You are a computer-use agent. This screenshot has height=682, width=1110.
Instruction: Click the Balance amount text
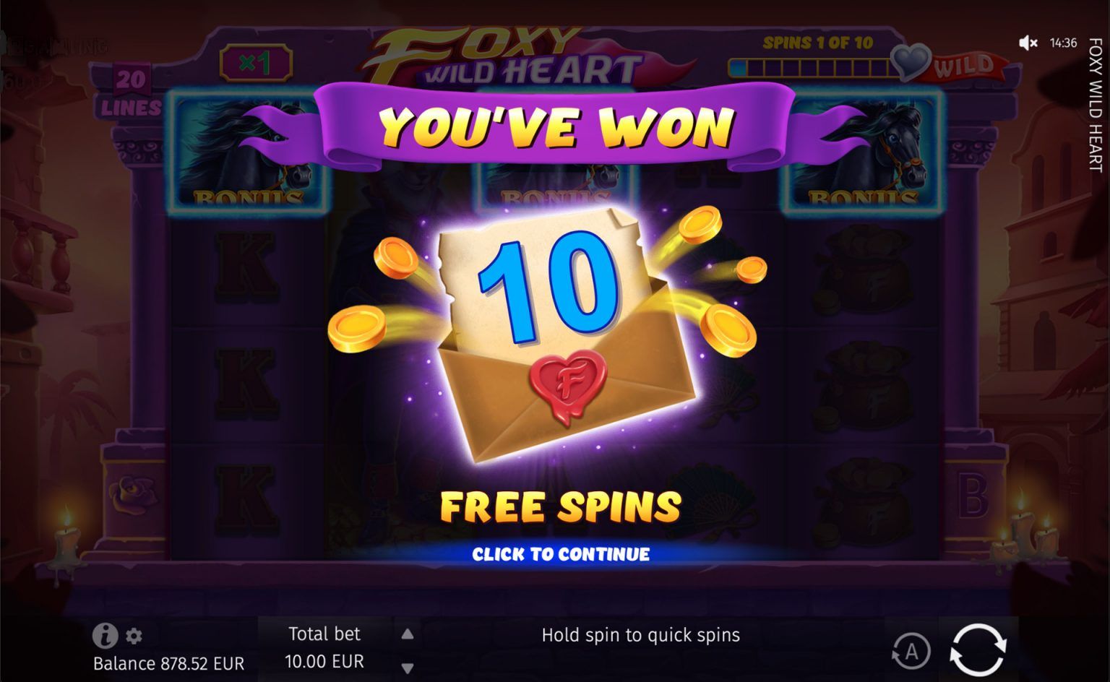[169, 663]
